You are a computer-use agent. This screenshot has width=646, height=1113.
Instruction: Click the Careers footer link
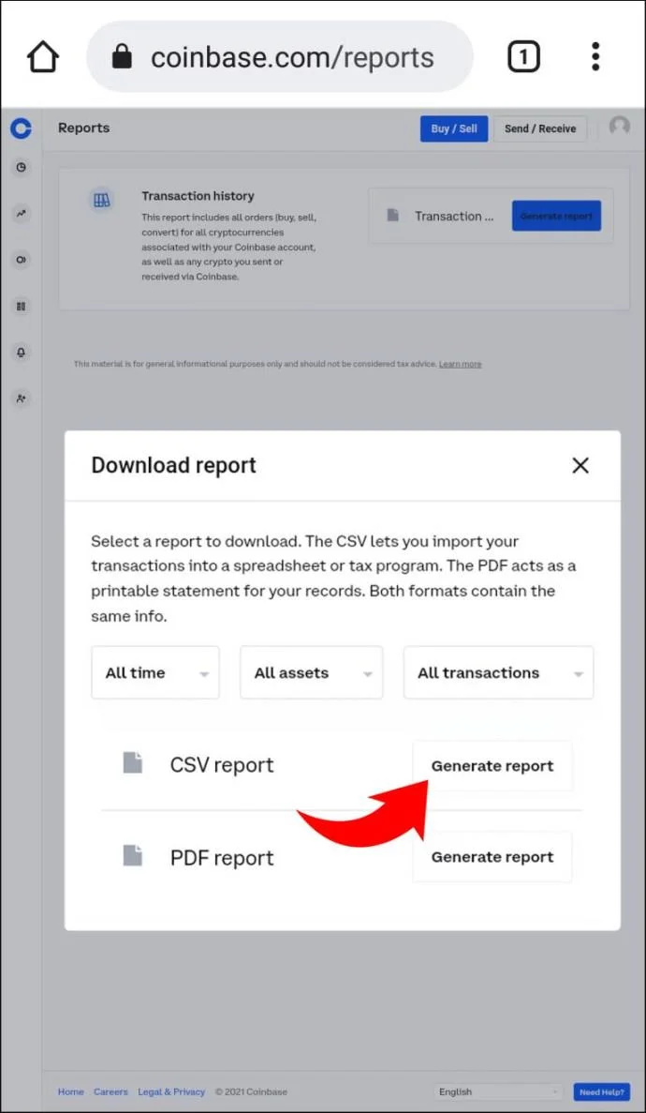(110, 1091)
